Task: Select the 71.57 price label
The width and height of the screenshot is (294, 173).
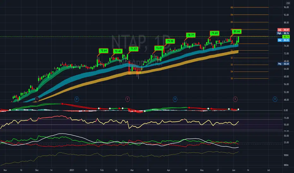Action: tap(134, 49)
